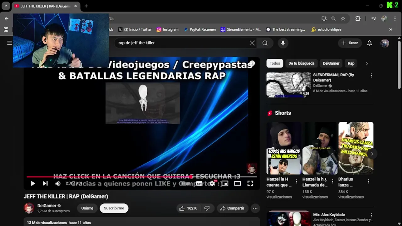
Task: Open a new browser tab
Action: click(86, 6)
